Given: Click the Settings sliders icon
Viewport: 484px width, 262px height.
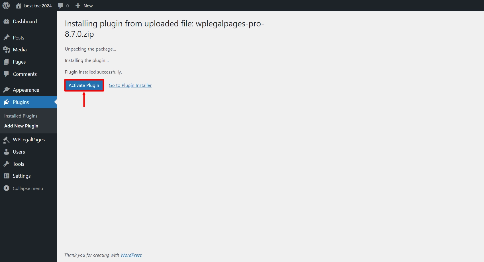Looking at the screenshot, I should 7,176.
